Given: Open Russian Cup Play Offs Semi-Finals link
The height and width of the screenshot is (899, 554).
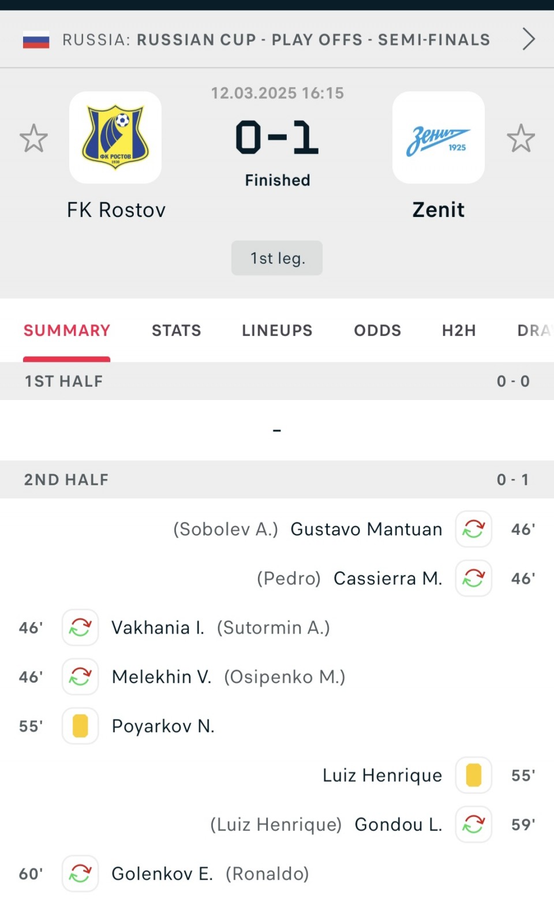Looking at the screenshot, I should point(313,40).
